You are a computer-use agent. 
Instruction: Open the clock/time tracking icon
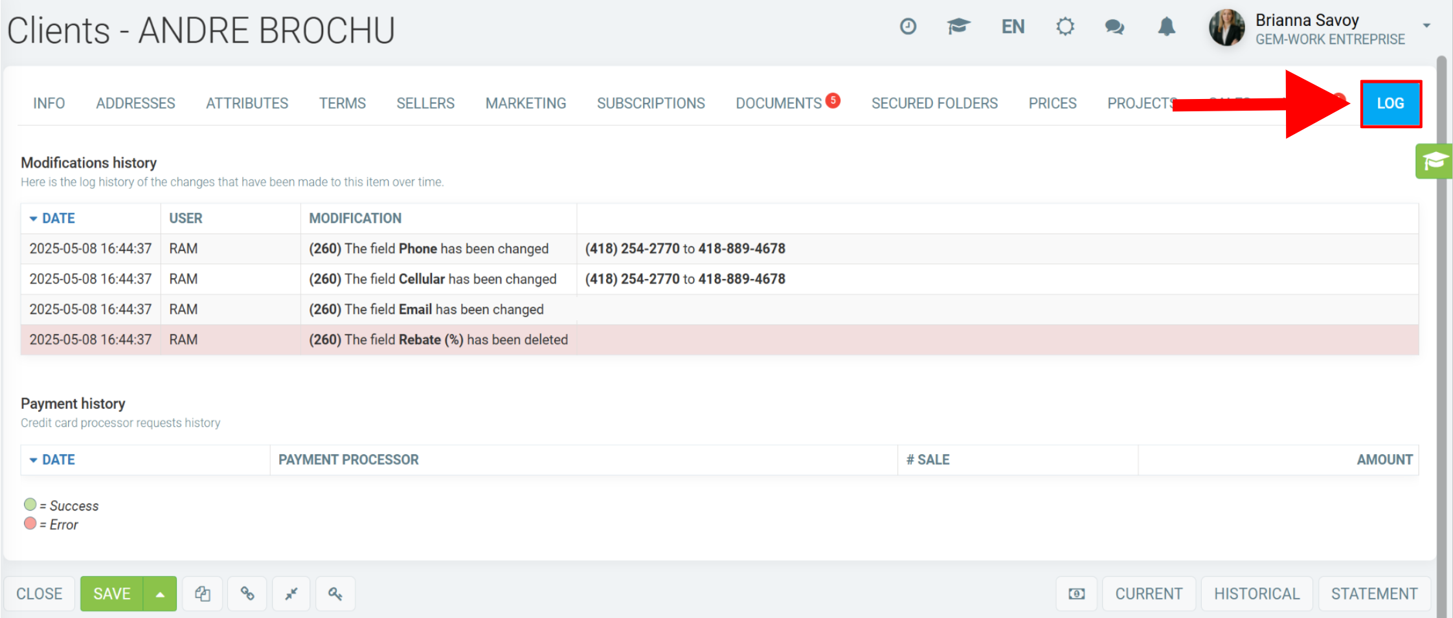[908, 27]
